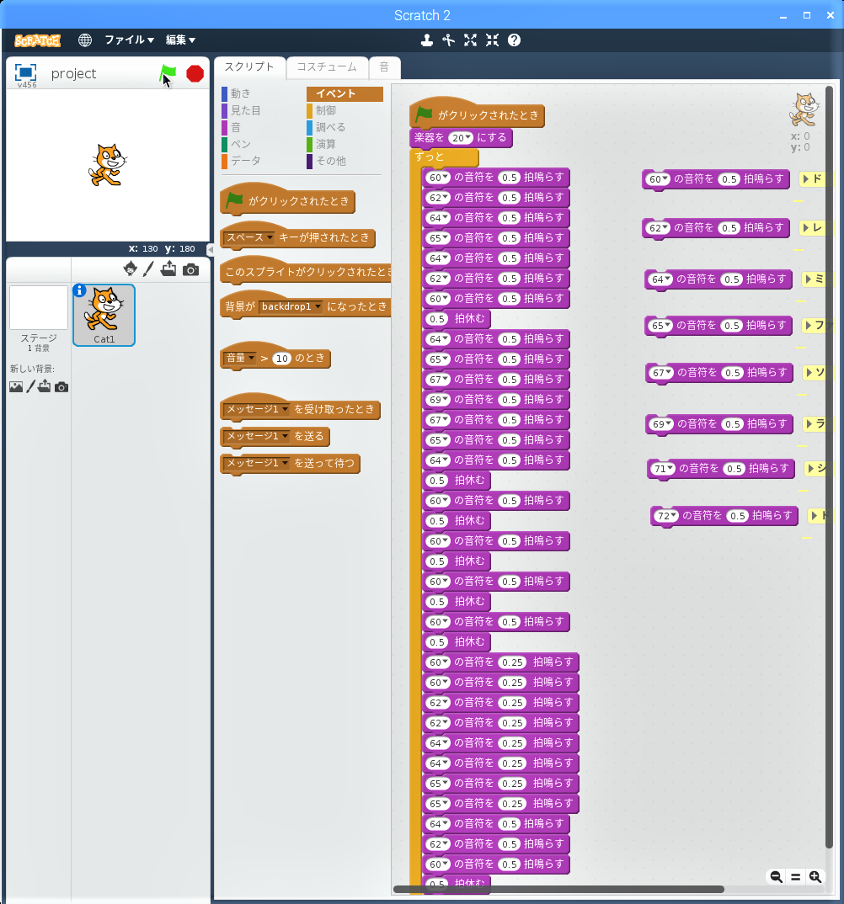Image resolution: width=844 pixels, height=904 pixels.
Task: Expand the ラ comment
Action: (x=810, y=423)
